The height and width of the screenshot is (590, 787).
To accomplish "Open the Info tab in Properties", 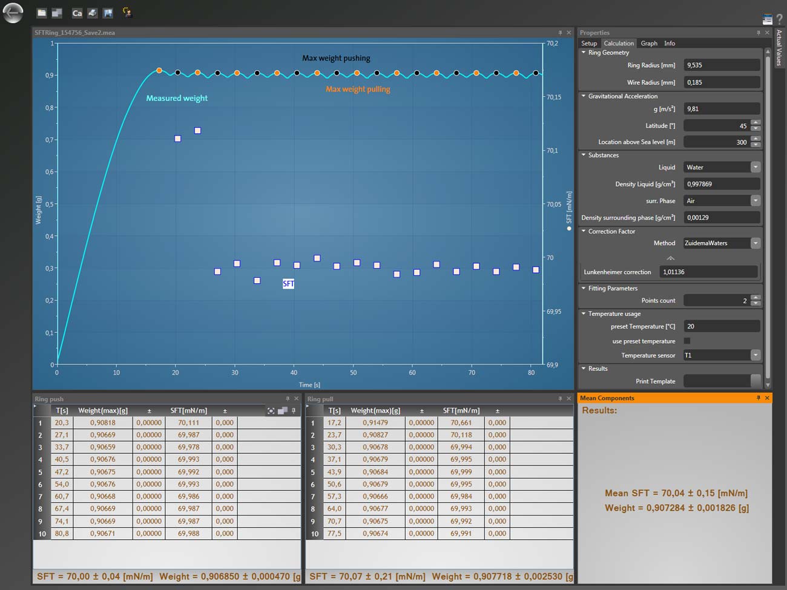I will [670, 43].
